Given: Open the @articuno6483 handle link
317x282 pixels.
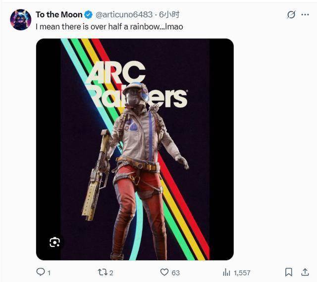Looking at the screenshot, I should coord(119,15).
